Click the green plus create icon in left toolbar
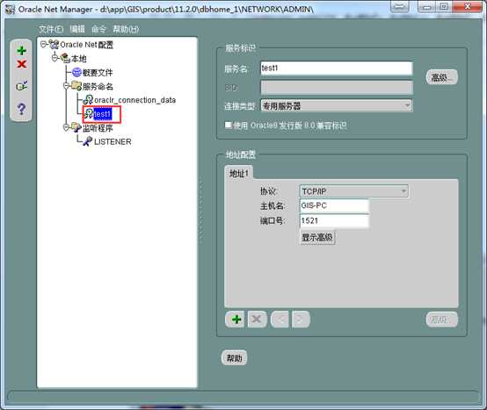The width and height of the screenshot is (487, 410). point(21,51)
